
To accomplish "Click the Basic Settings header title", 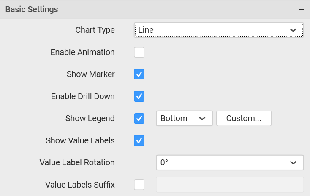I will 32,9.
